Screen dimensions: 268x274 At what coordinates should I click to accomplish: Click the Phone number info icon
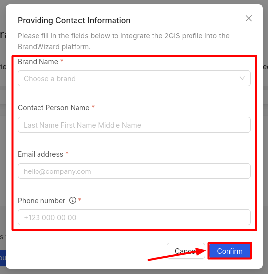tap(72, 200)
